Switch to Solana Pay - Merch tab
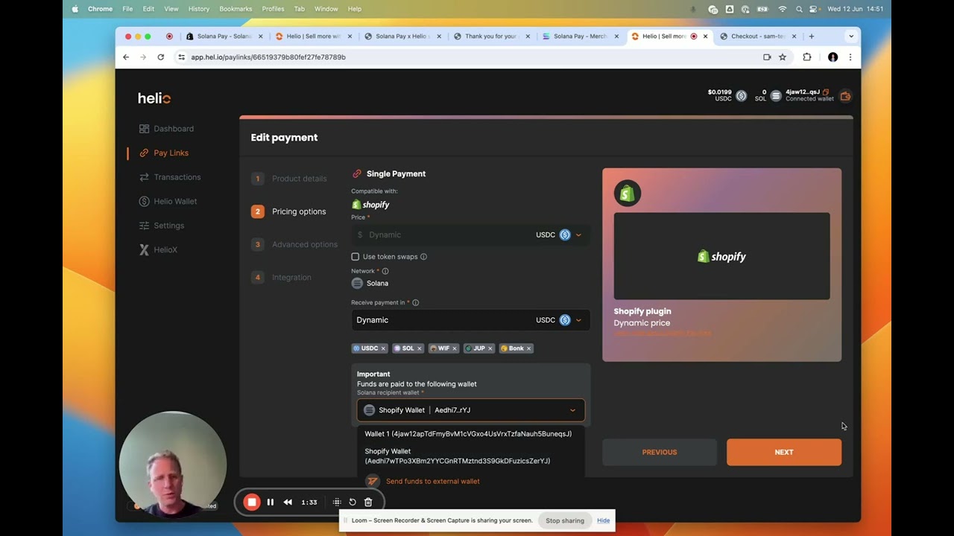The image size is (954, 536). [x=581, y=36]
